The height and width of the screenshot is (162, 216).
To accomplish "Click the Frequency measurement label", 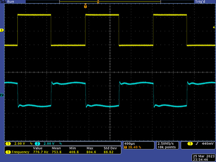I will [x=20, y=152].
